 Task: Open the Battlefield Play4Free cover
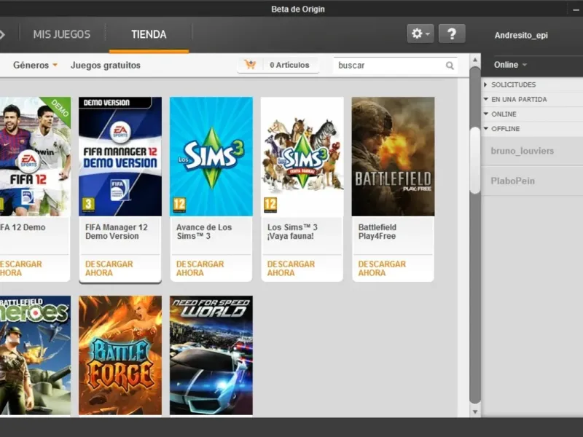pyautogui.click(x=393, y=157)
